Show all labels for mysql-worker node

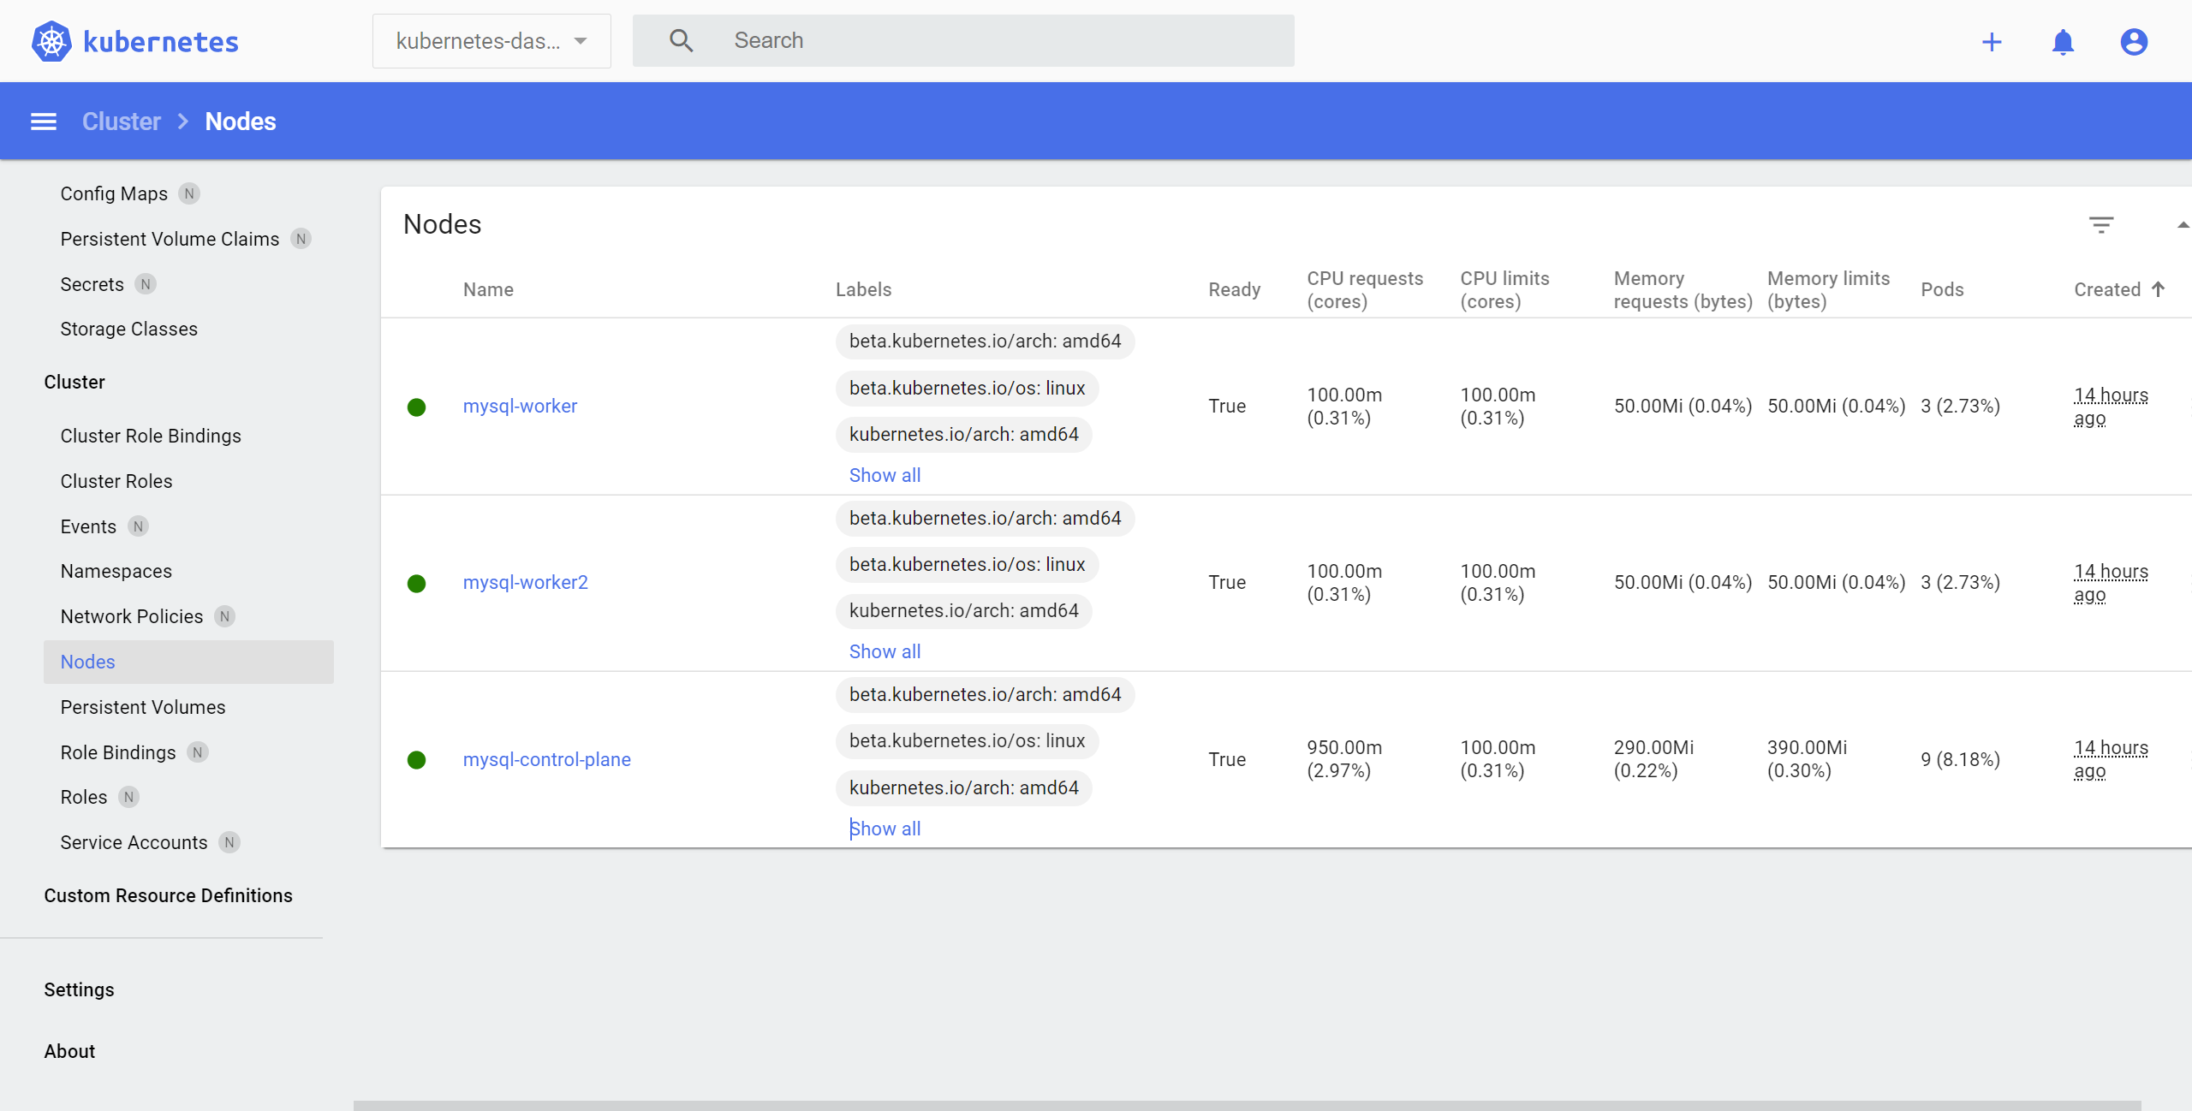pyautogui.click(x=885, y=474)
